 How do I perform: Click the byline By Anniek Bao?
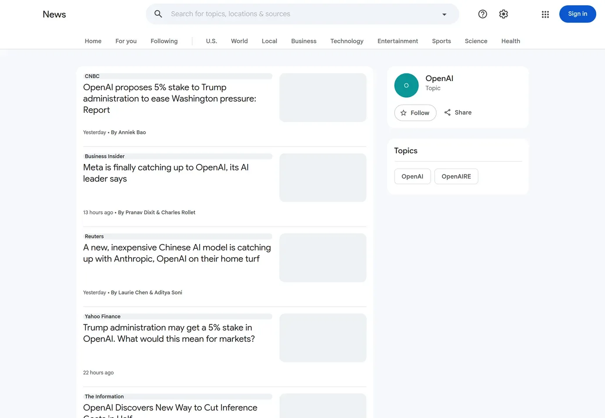[x=128, y=133]
